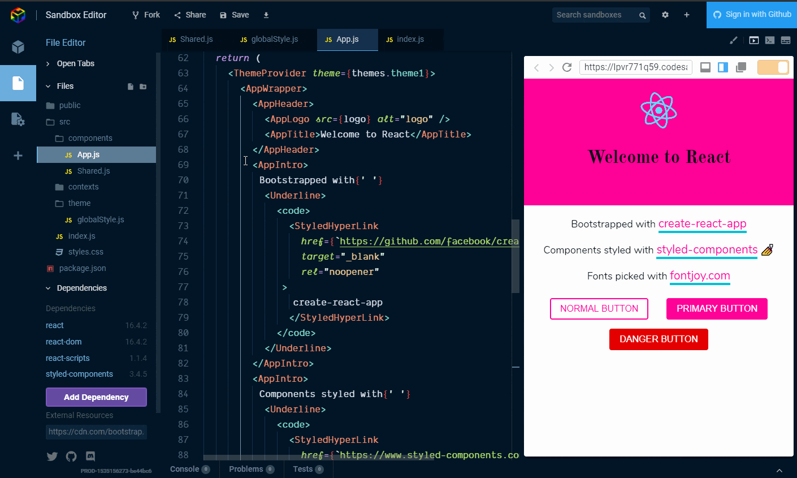Open Shared.js in the file tree

click(x=94, y=171)
